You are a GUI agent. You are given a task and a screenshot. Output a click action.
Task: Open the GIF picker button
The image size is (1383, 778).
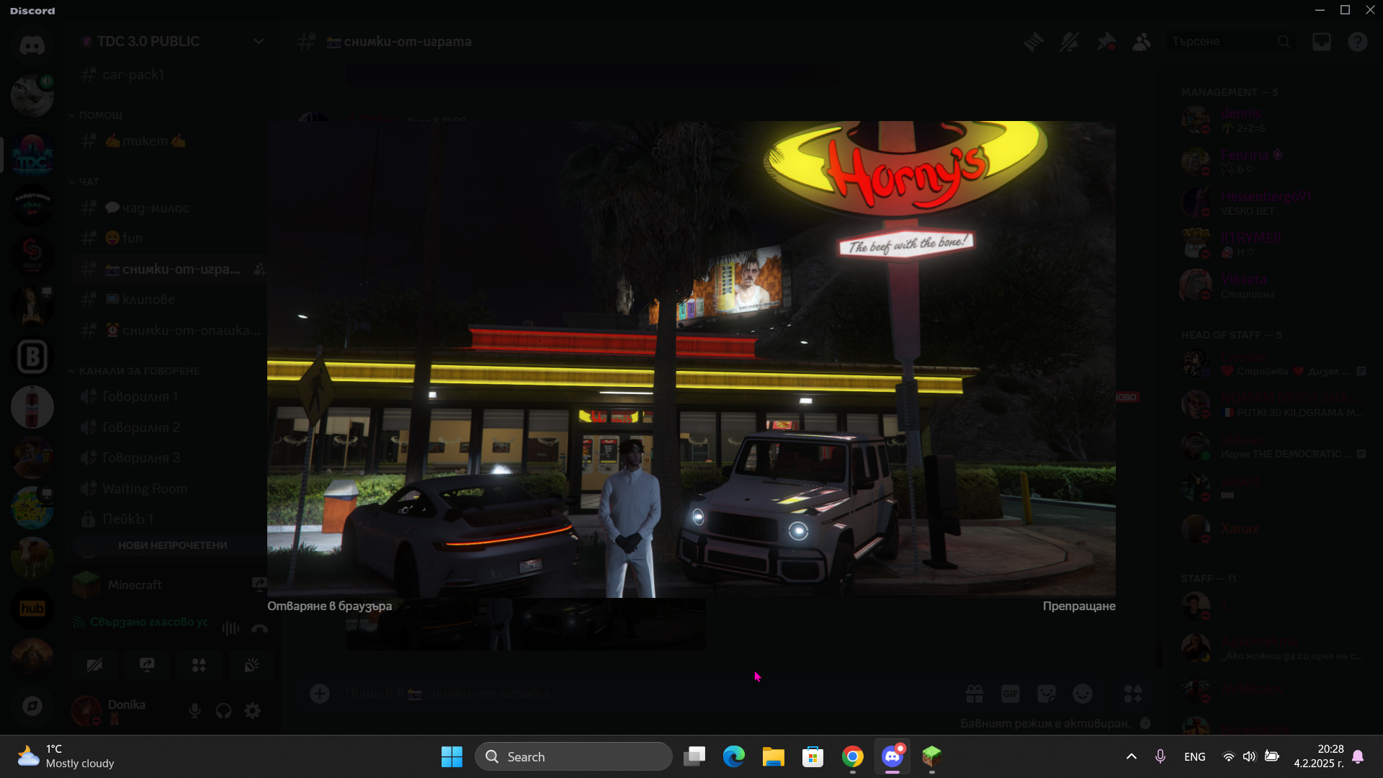1010,694
